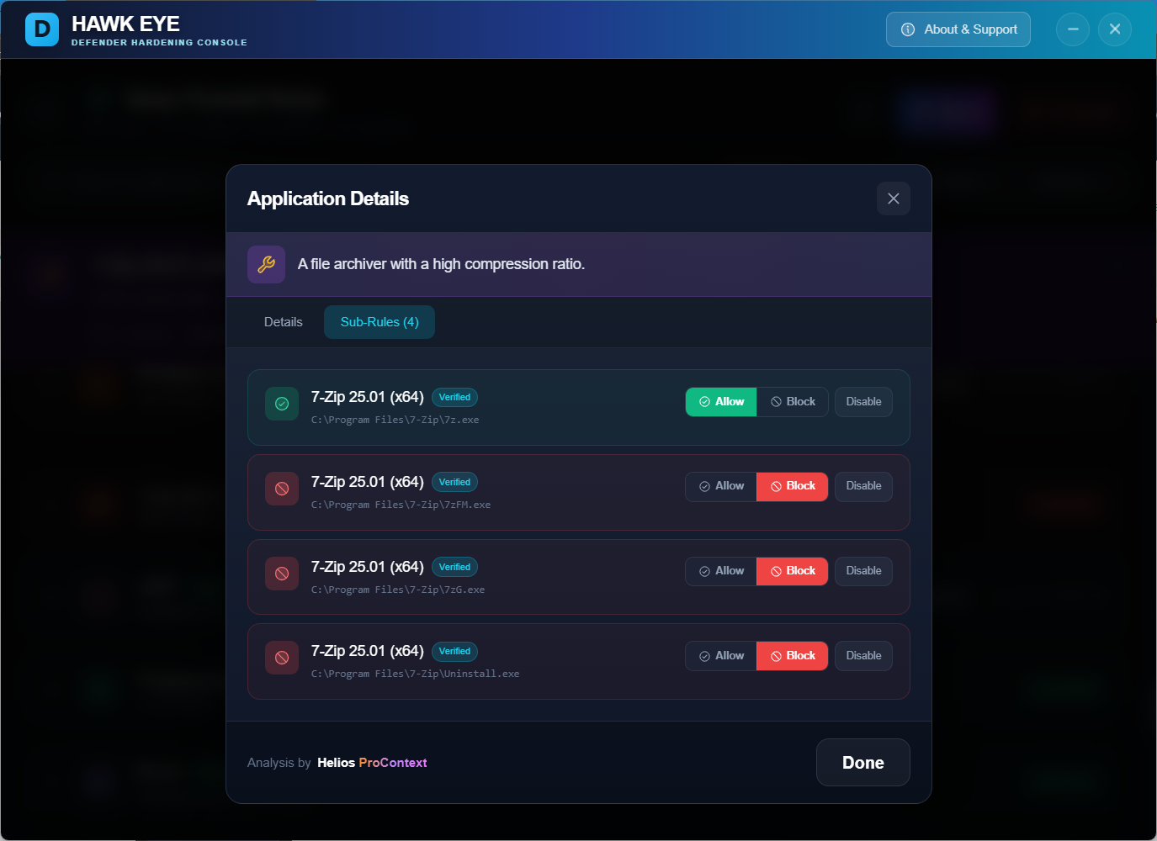Disable the Uninstall.exe sub-rule

tap(863, 656)
